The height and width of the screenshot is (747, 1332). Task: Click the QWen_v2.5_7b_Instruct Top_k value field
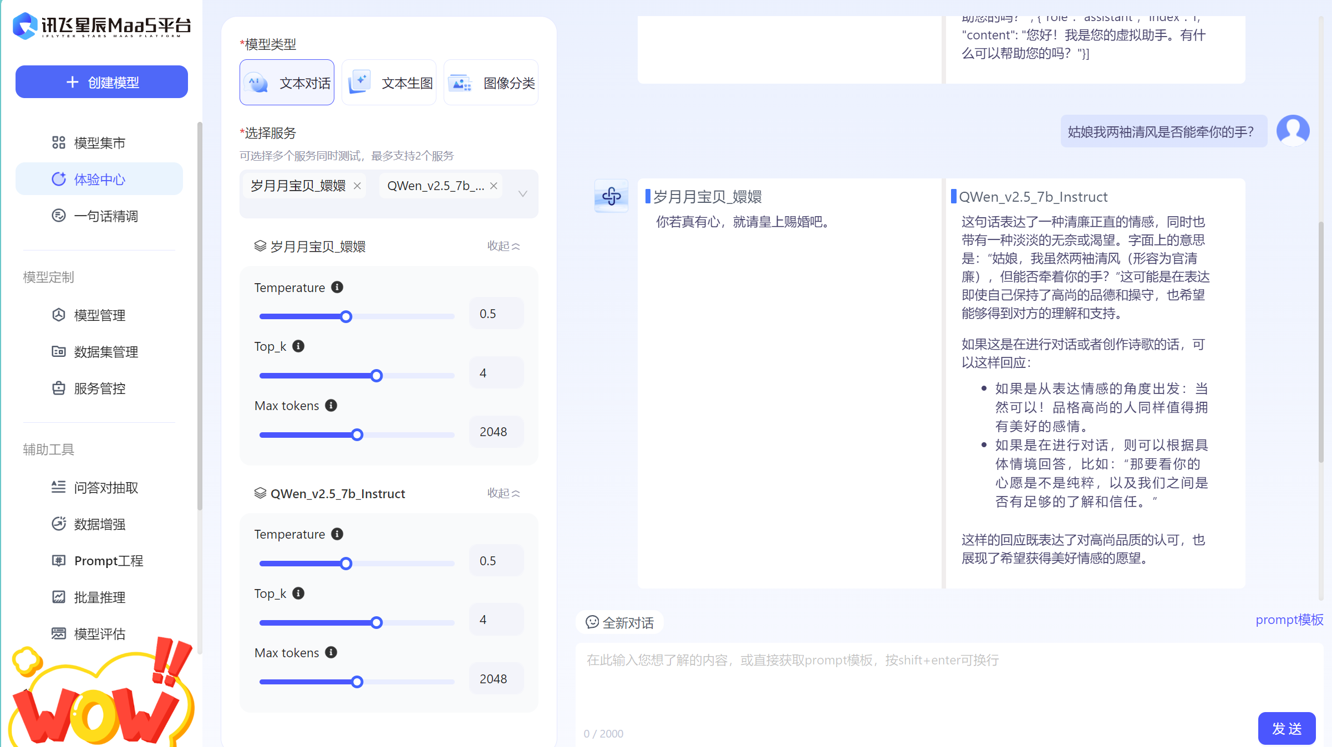point(496,620)
